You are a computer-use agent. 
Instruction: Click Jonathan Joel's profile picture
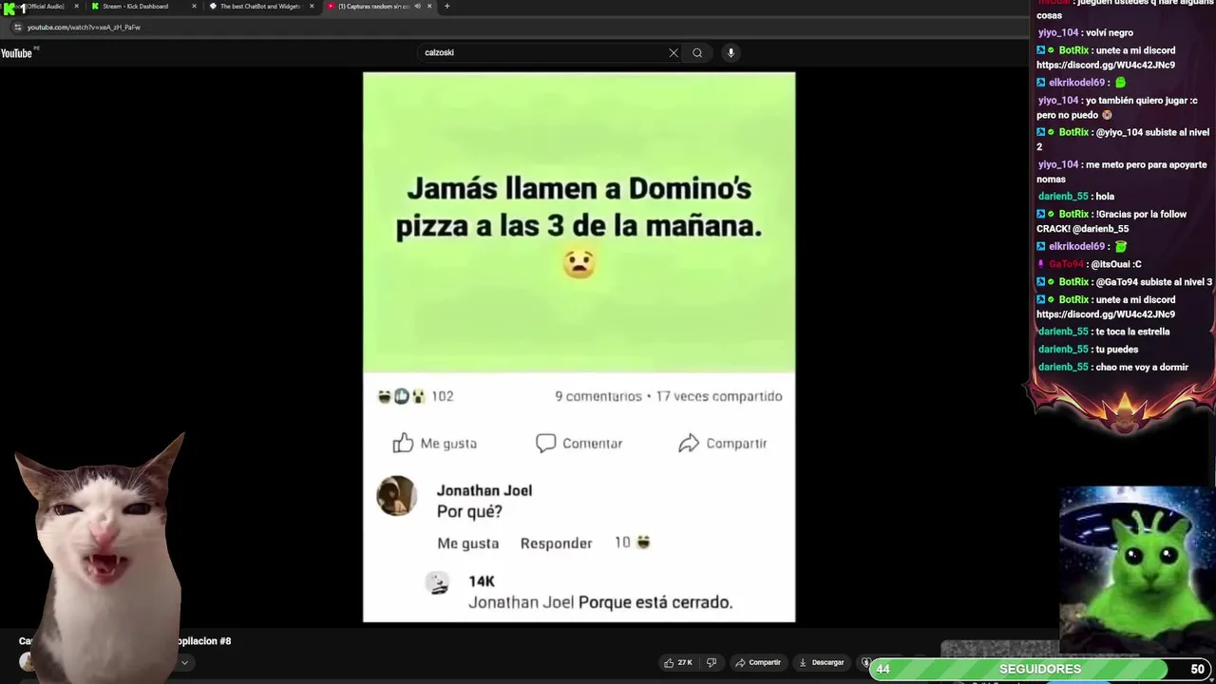coord(396,496)
